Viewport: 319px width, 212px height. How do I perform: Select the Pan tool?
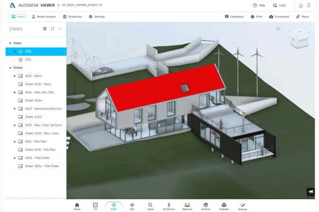tap(132, 205)
